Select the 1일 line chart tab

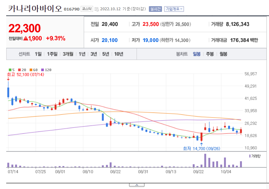pos(38,54)
